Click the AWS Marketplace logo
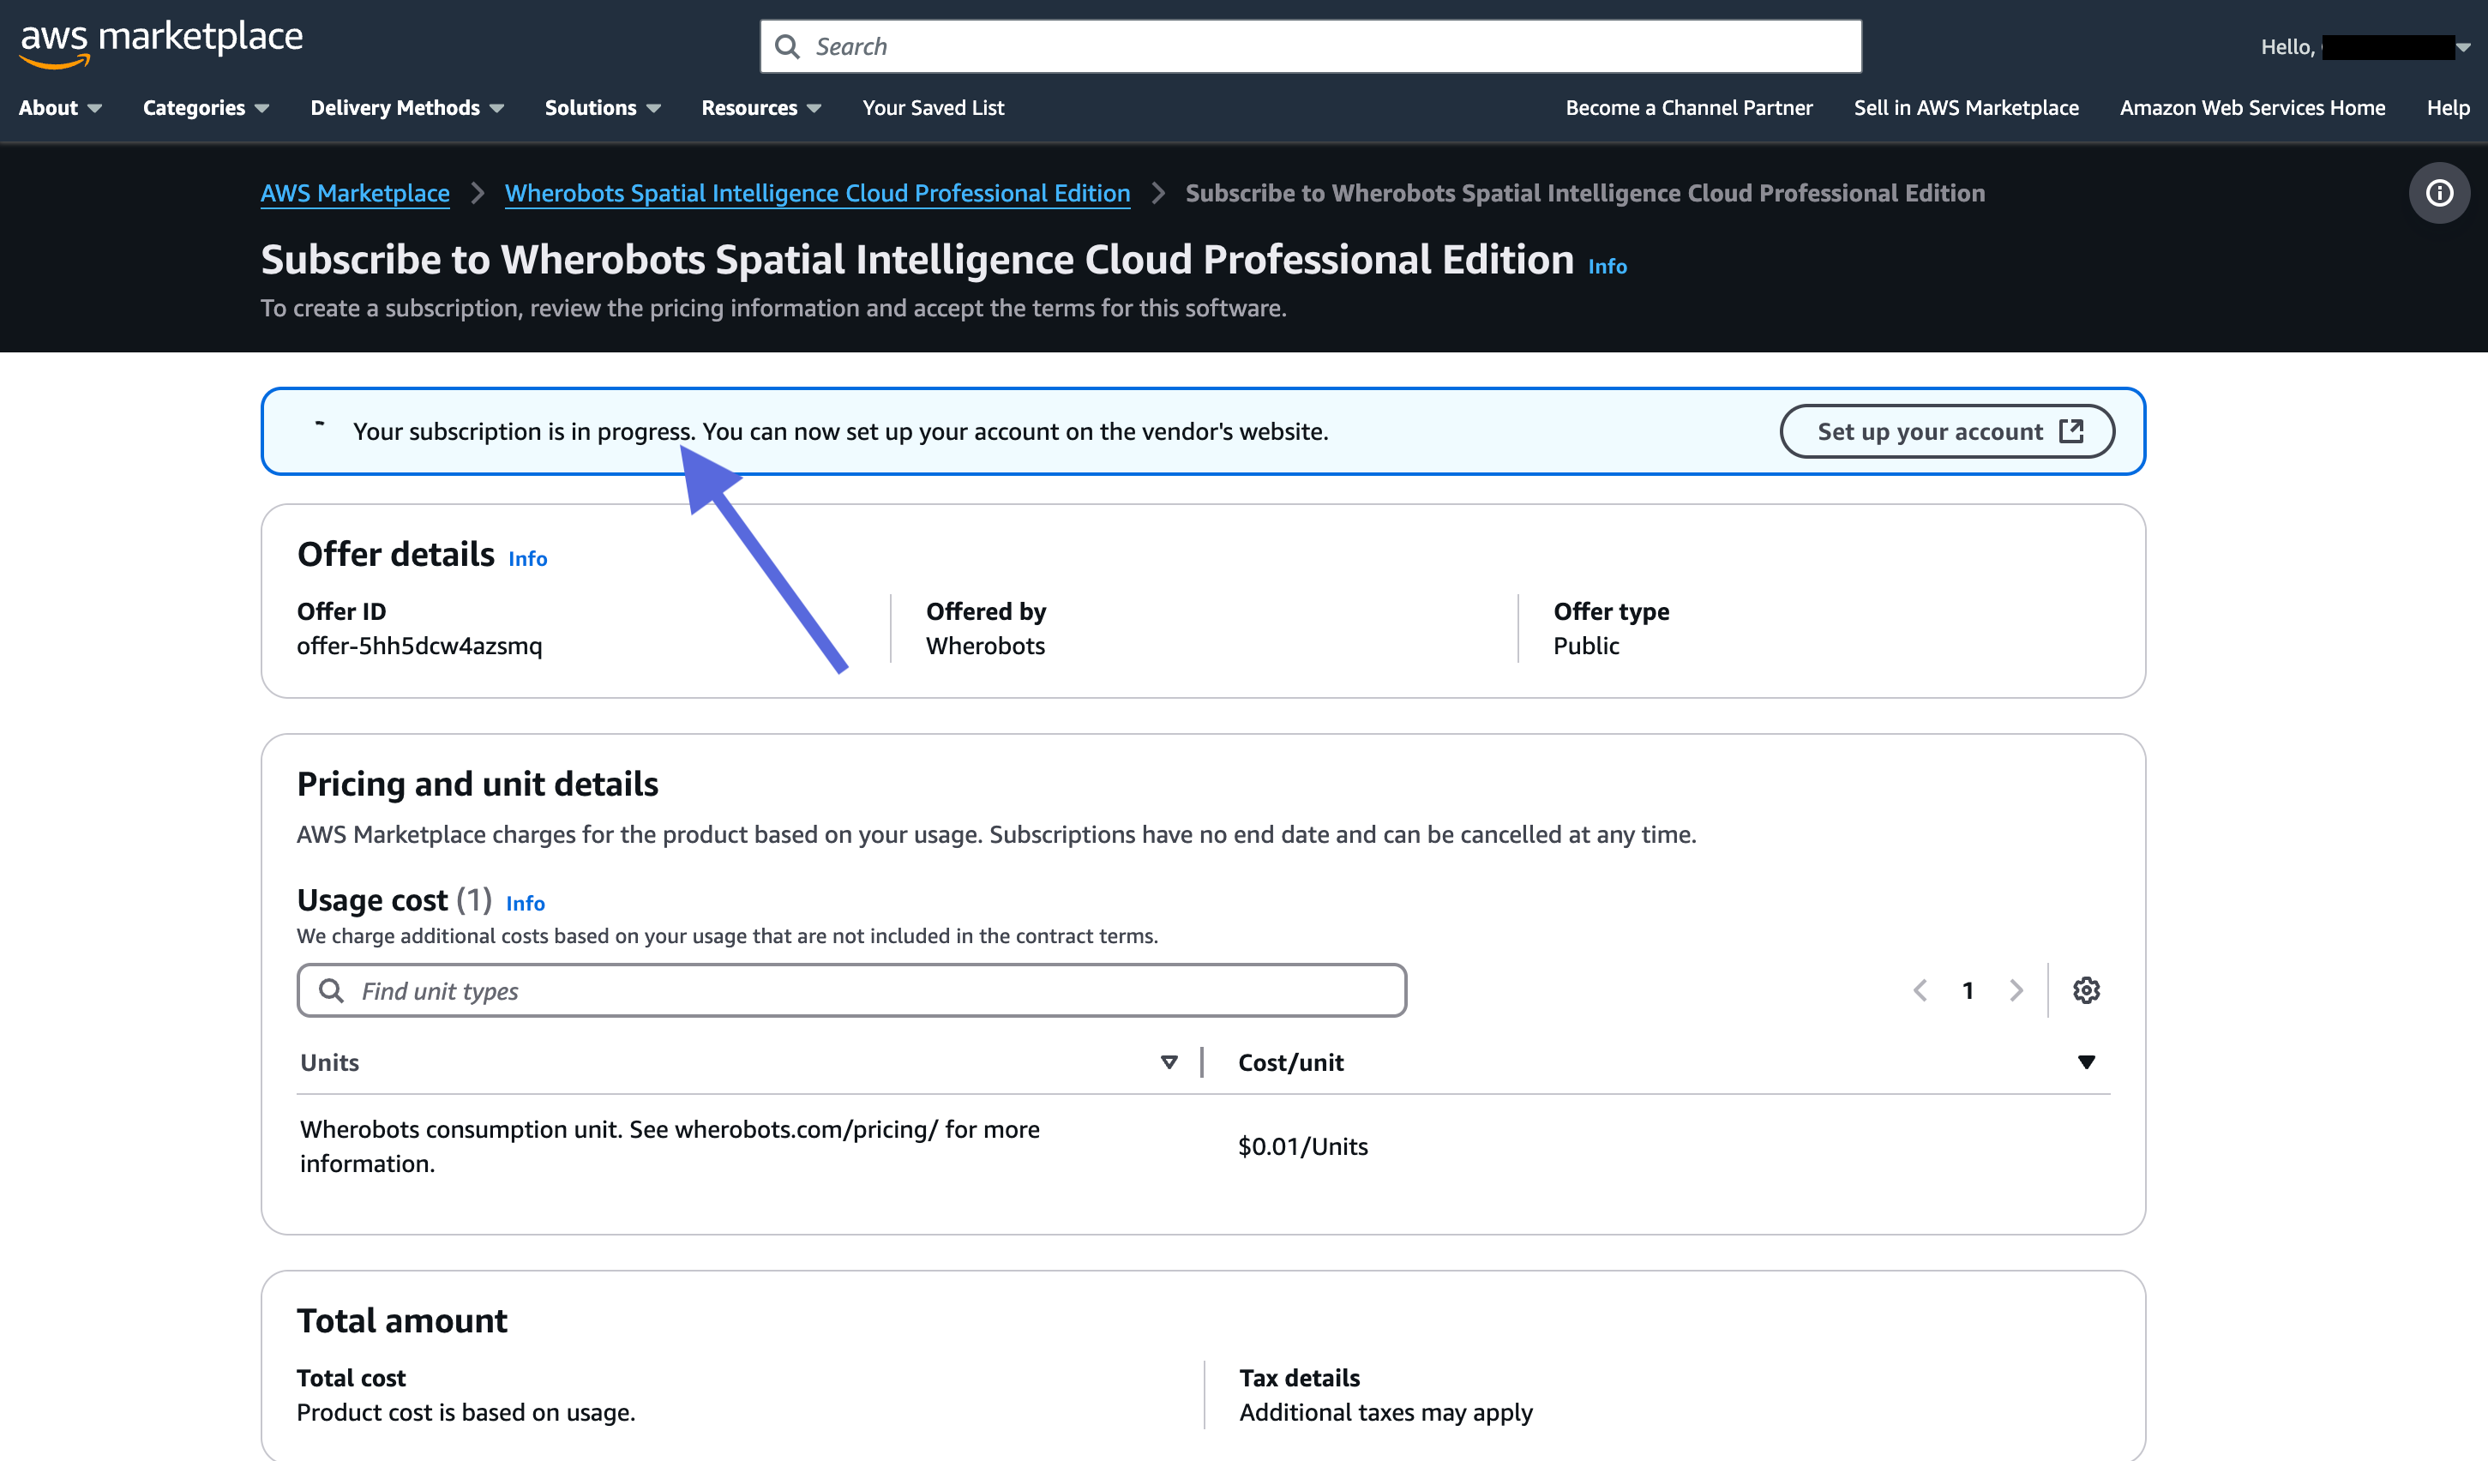 161,44
